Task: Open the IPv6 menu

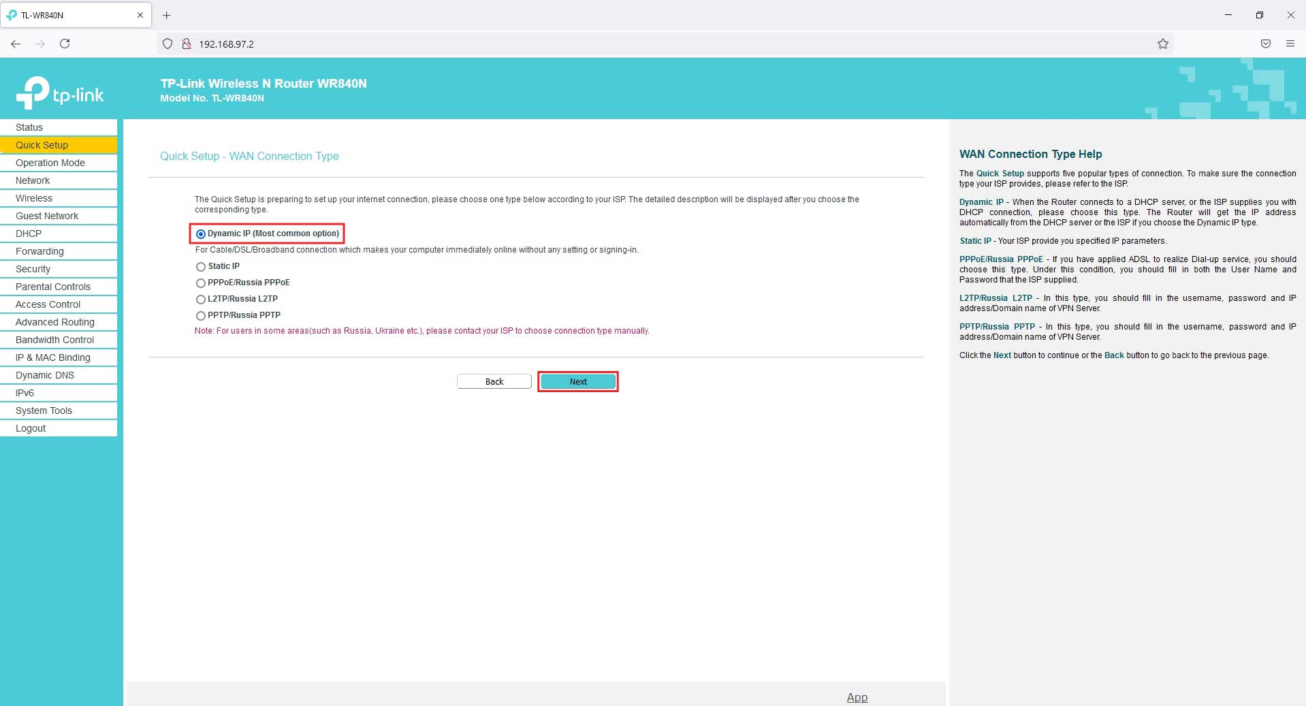Action: (59, 393)
